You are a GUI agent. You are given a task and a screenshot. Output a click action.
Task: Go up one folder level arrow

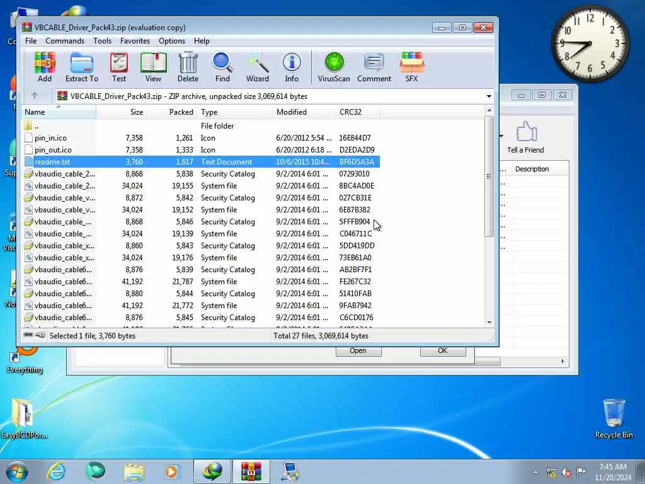[x=35, y=96]
